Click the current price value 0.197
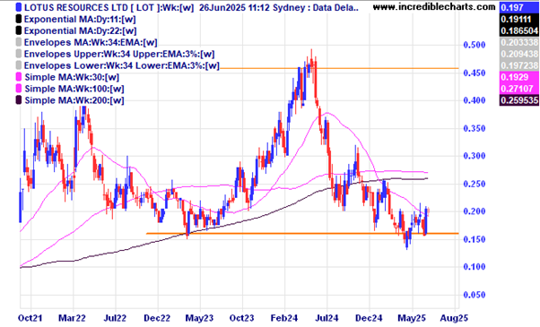Image resolution: width=540 pixels, height=327 pixels. (518, 7)
